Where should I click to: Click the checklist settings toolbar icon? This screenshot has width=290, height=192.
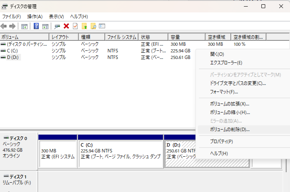(102, 26)
